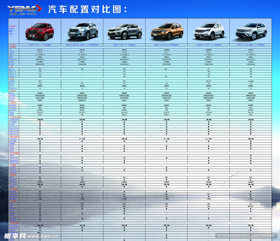Select the brown 传祺GS4 car image

[167, 32]
